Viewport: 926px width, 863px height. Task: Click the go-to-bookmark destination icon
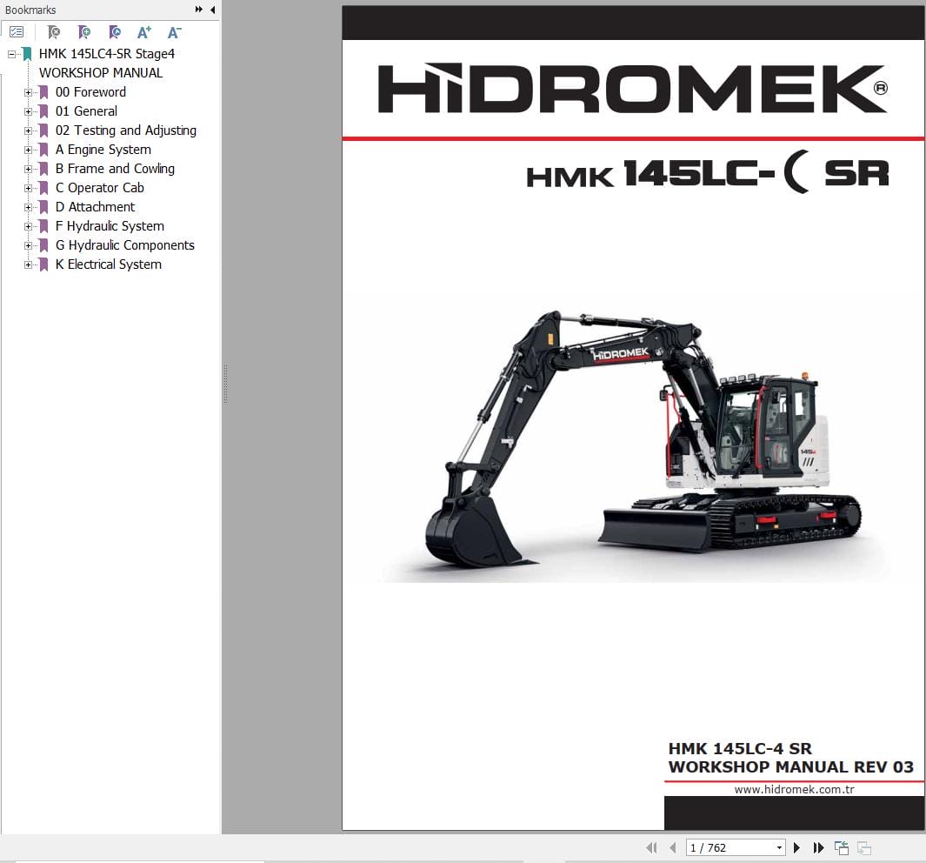pyautogui.click(x=114, y=32)
